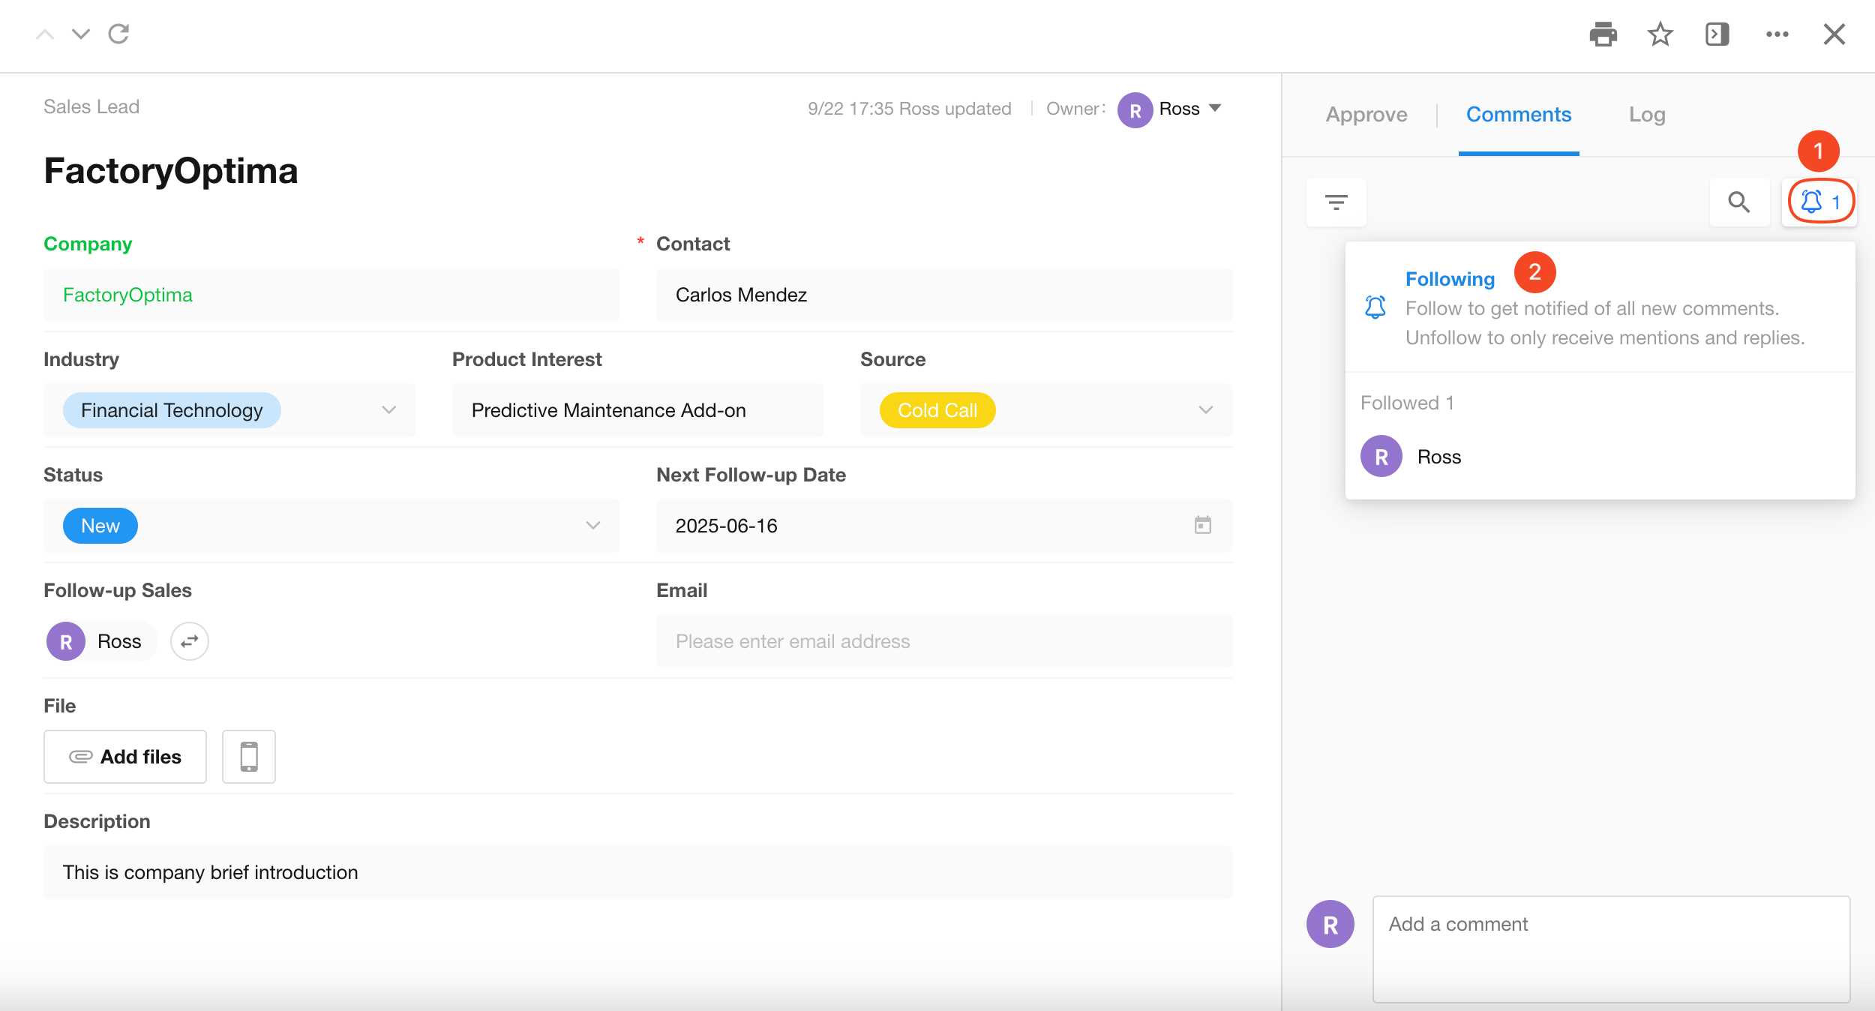Open the FactoryOptima company link
The width and height of the screenshot is (1875, 1011).
[127, 295]
